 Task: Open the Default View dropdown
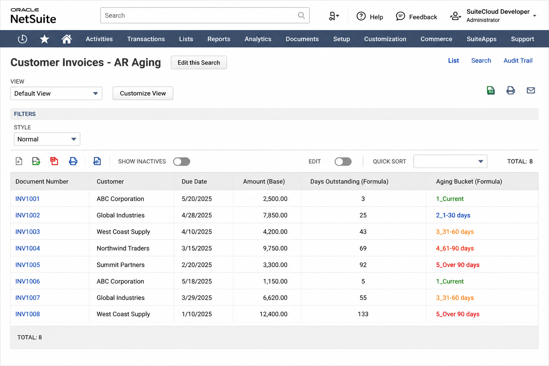(56, 93)
